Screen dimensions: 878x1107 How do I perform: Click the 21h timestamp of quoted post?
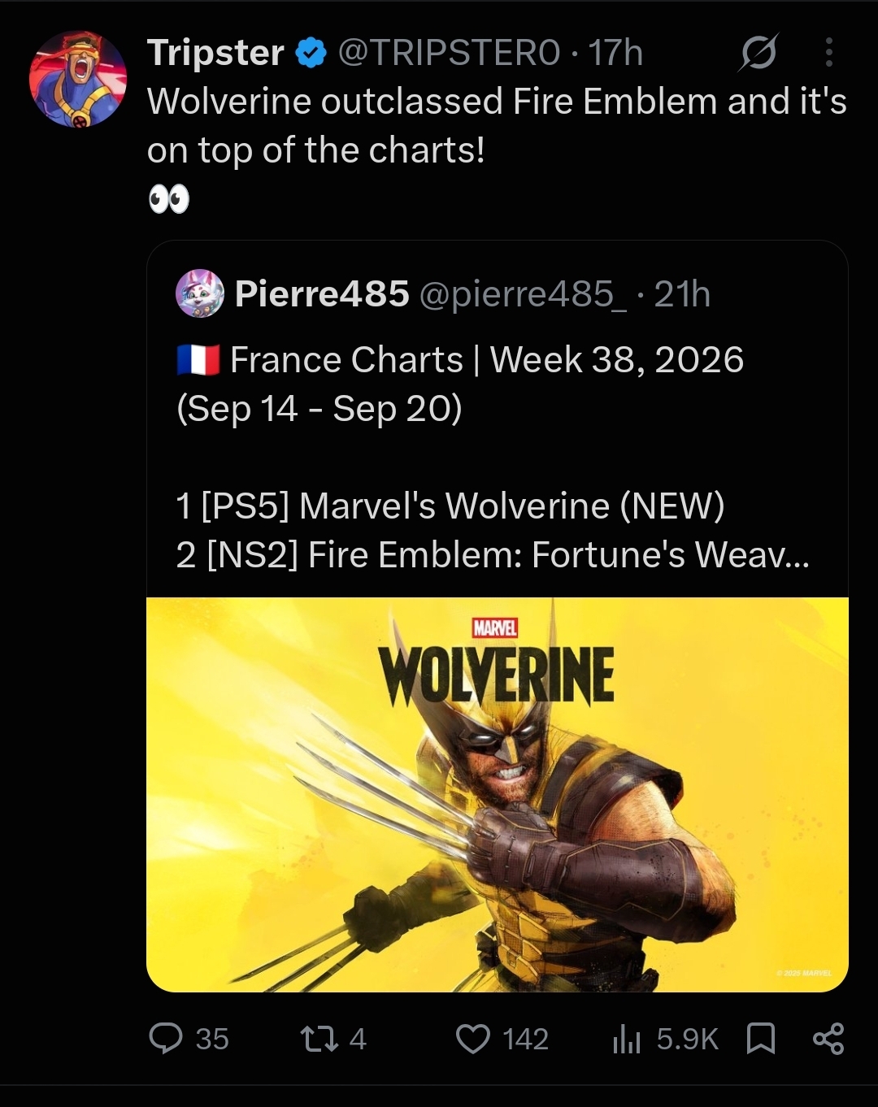pos(682,293)
